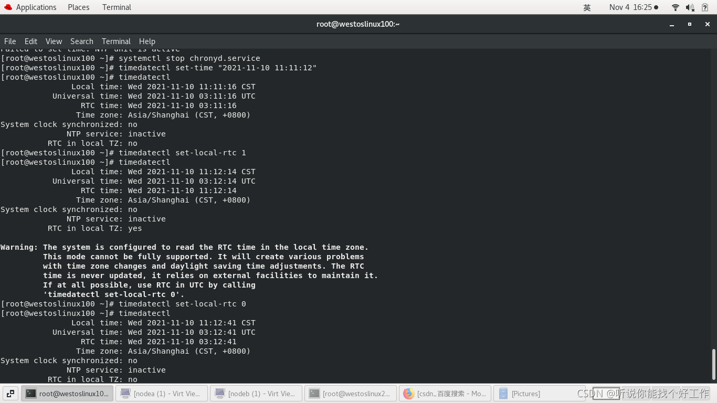Click the 'This mode cannot be fully supported' line

click(x=204, y=257)
